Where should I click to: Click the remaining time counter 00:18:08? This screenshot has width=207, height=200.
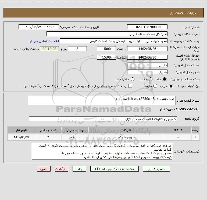[x=49, y=49]
